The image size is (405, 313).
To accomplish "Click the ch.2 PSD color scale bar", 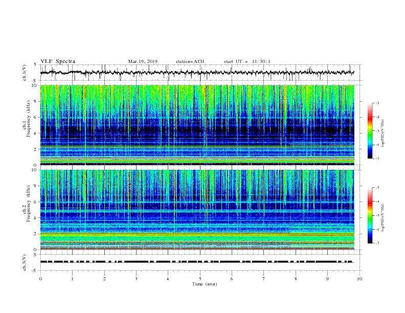I will [x=370, y=215].
